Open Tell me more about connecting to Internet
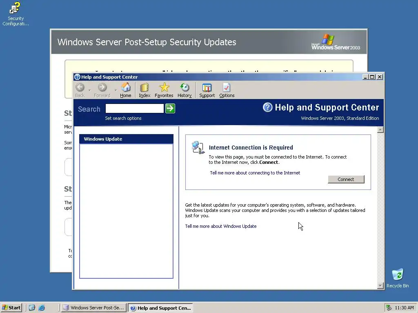Image resolution: width=418 pixels, height=313 pixels. 255,173
